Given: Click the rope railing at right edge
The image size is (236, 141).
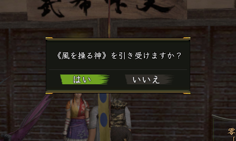Looking at the screenshot, I should point(224,118).
